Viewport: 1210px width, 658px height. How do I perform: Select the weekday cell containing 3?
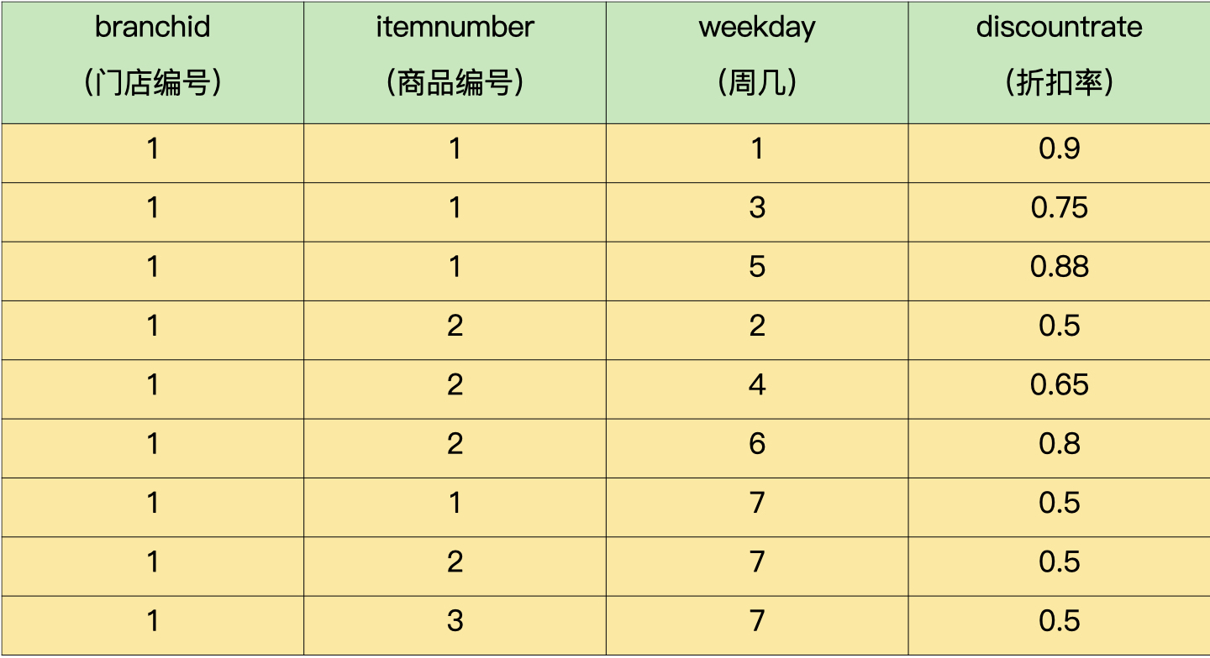pyautogui.click(x=757, y=208)
